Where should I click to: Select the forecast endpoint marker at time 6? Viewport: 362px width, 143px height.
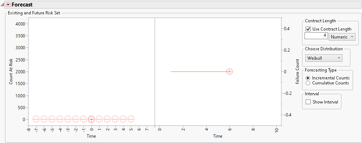tap(229, 71)
